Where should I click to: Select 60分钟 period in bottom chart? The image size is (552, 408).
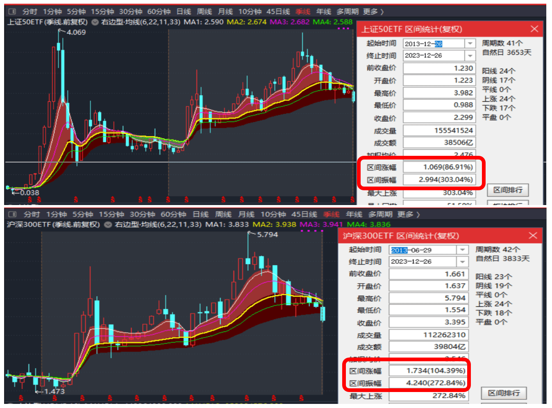[173, 214]
